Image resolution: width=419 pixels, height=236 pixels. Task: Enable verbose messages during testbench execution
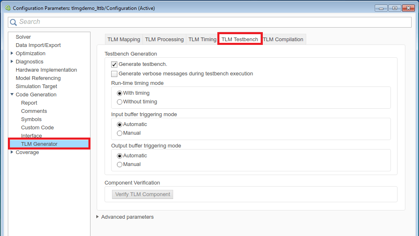(x=114, y=74)
